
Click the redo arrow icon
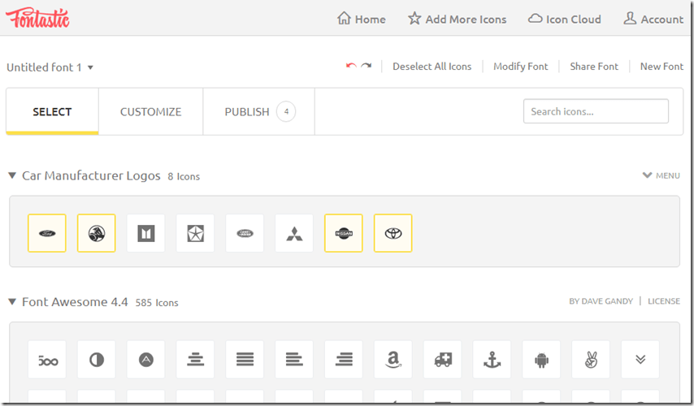[367, 66]
